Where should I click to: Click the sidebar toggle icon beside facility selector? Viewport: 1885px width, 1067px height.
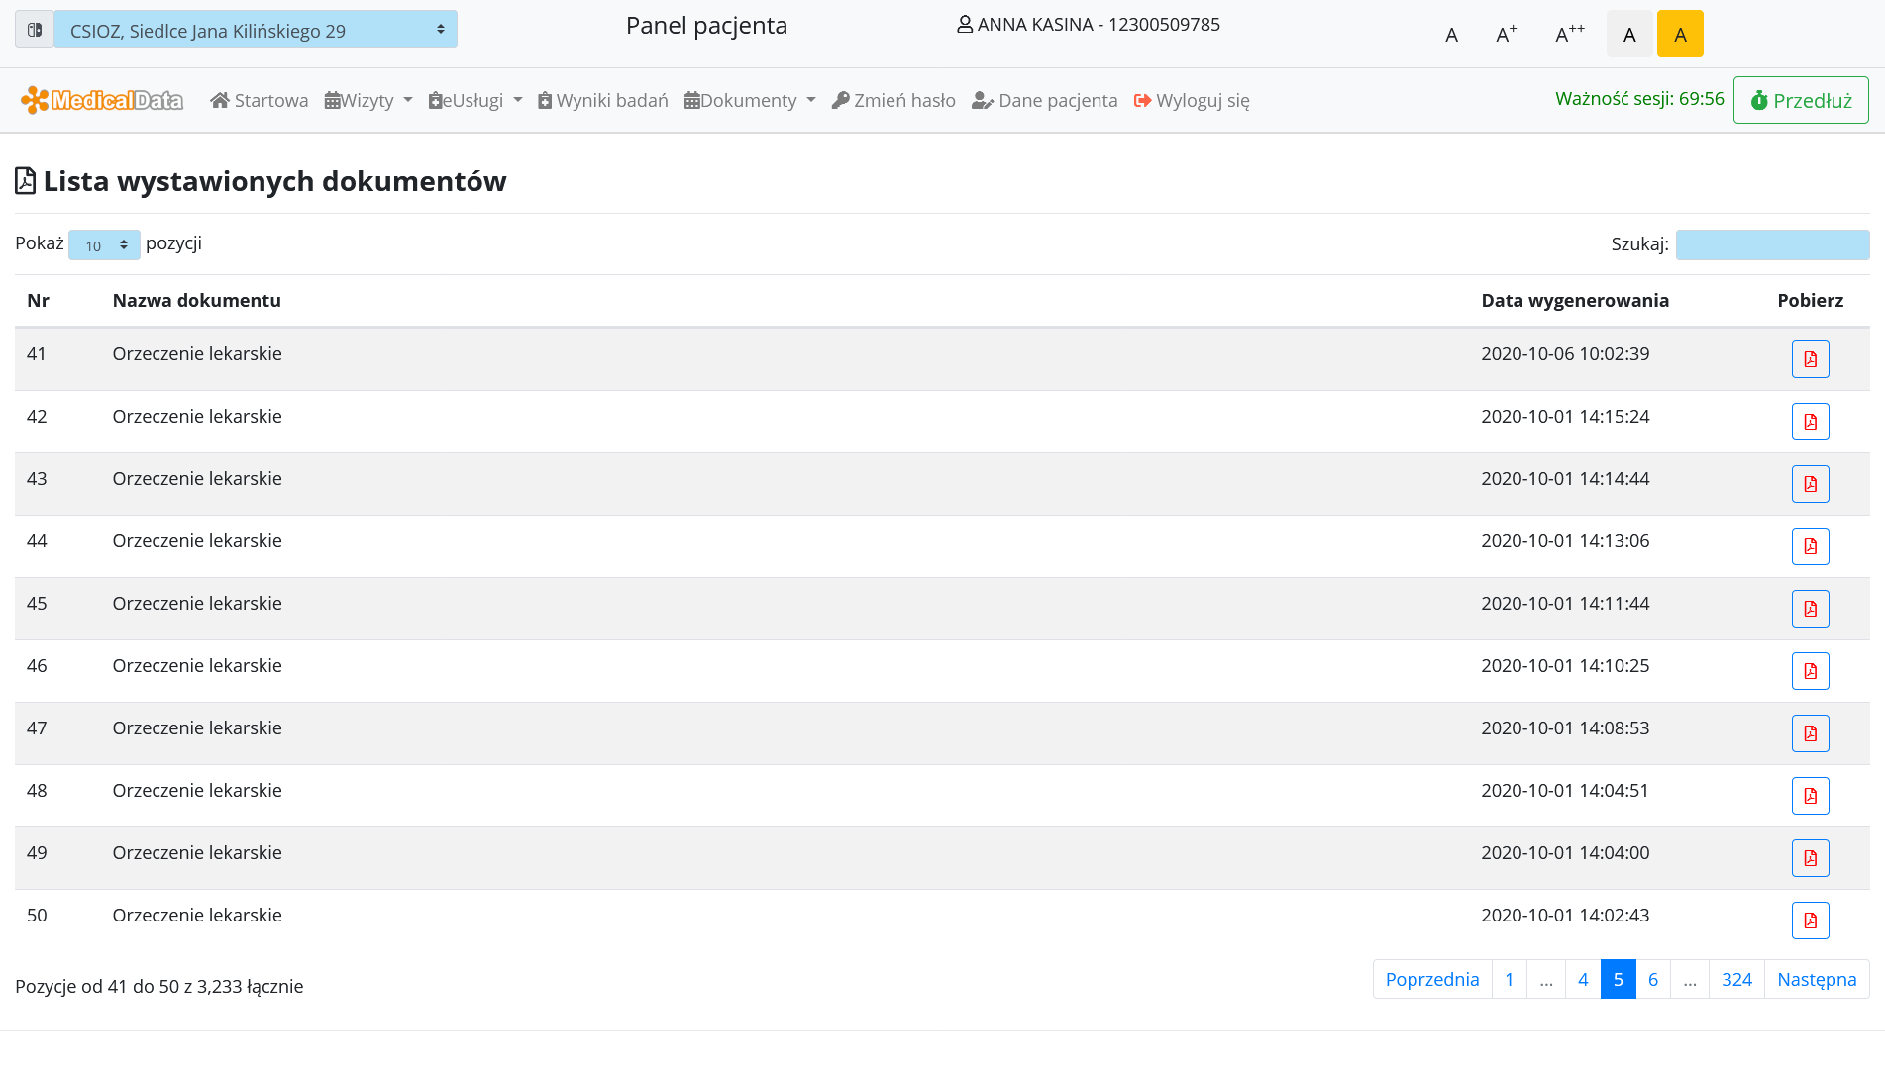click(34, 30)
